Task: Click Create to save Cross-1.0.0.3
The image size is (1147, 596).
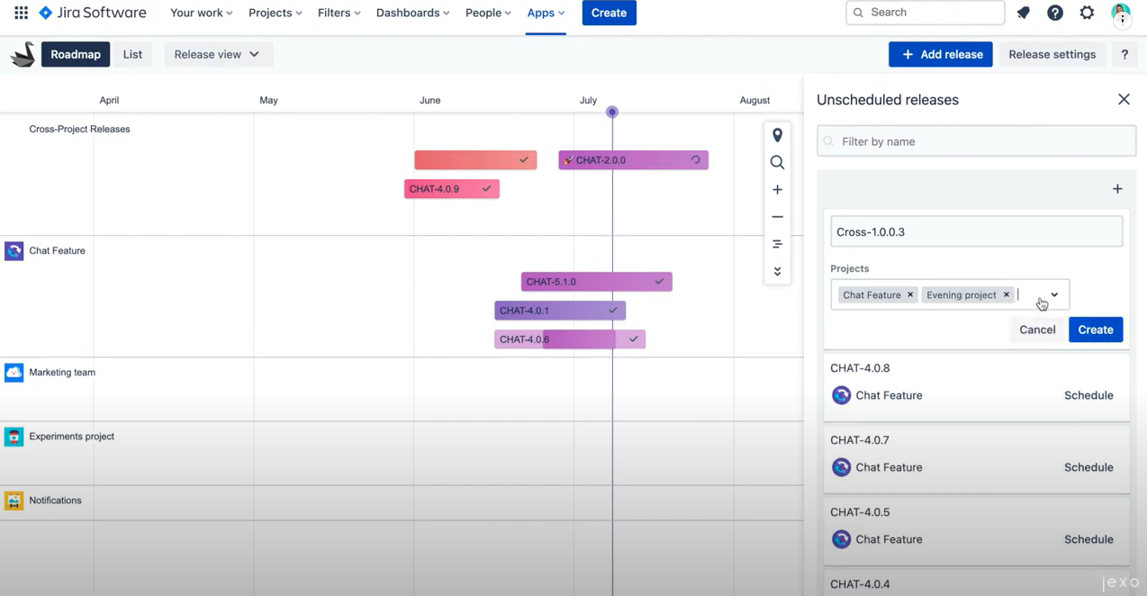Action: 1095,330
